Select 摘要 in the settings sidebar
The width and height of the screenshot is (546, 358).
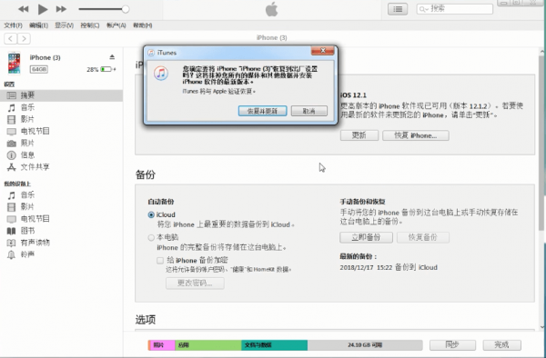(x=61, y=95)
